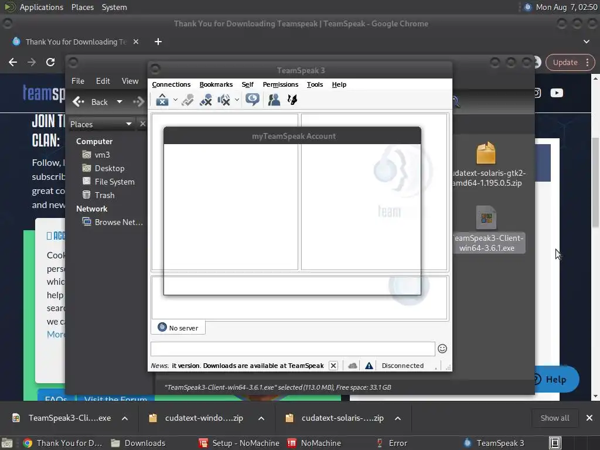Reload the Chrome page
600x450 pixels.
50,62
